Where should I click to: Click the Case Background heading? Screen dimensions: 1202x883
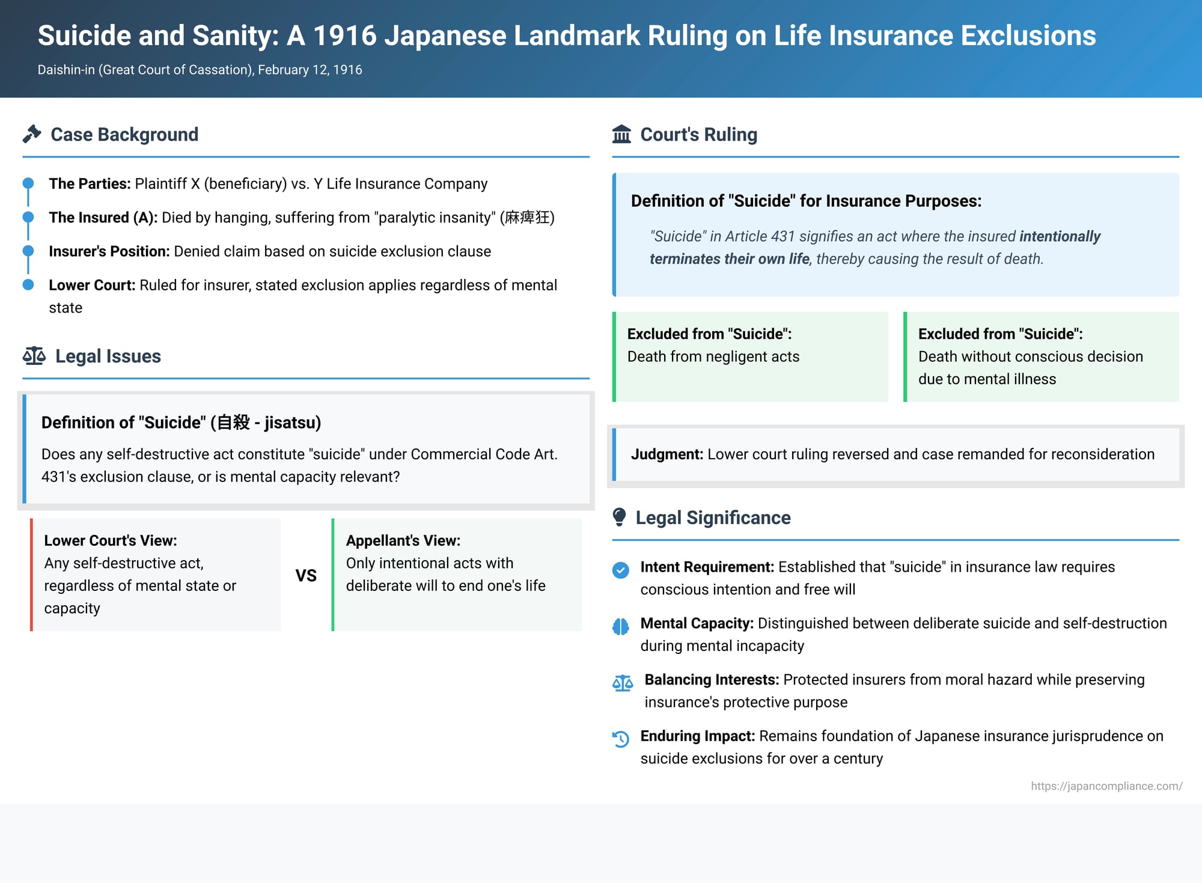click(x=124, y=134)
